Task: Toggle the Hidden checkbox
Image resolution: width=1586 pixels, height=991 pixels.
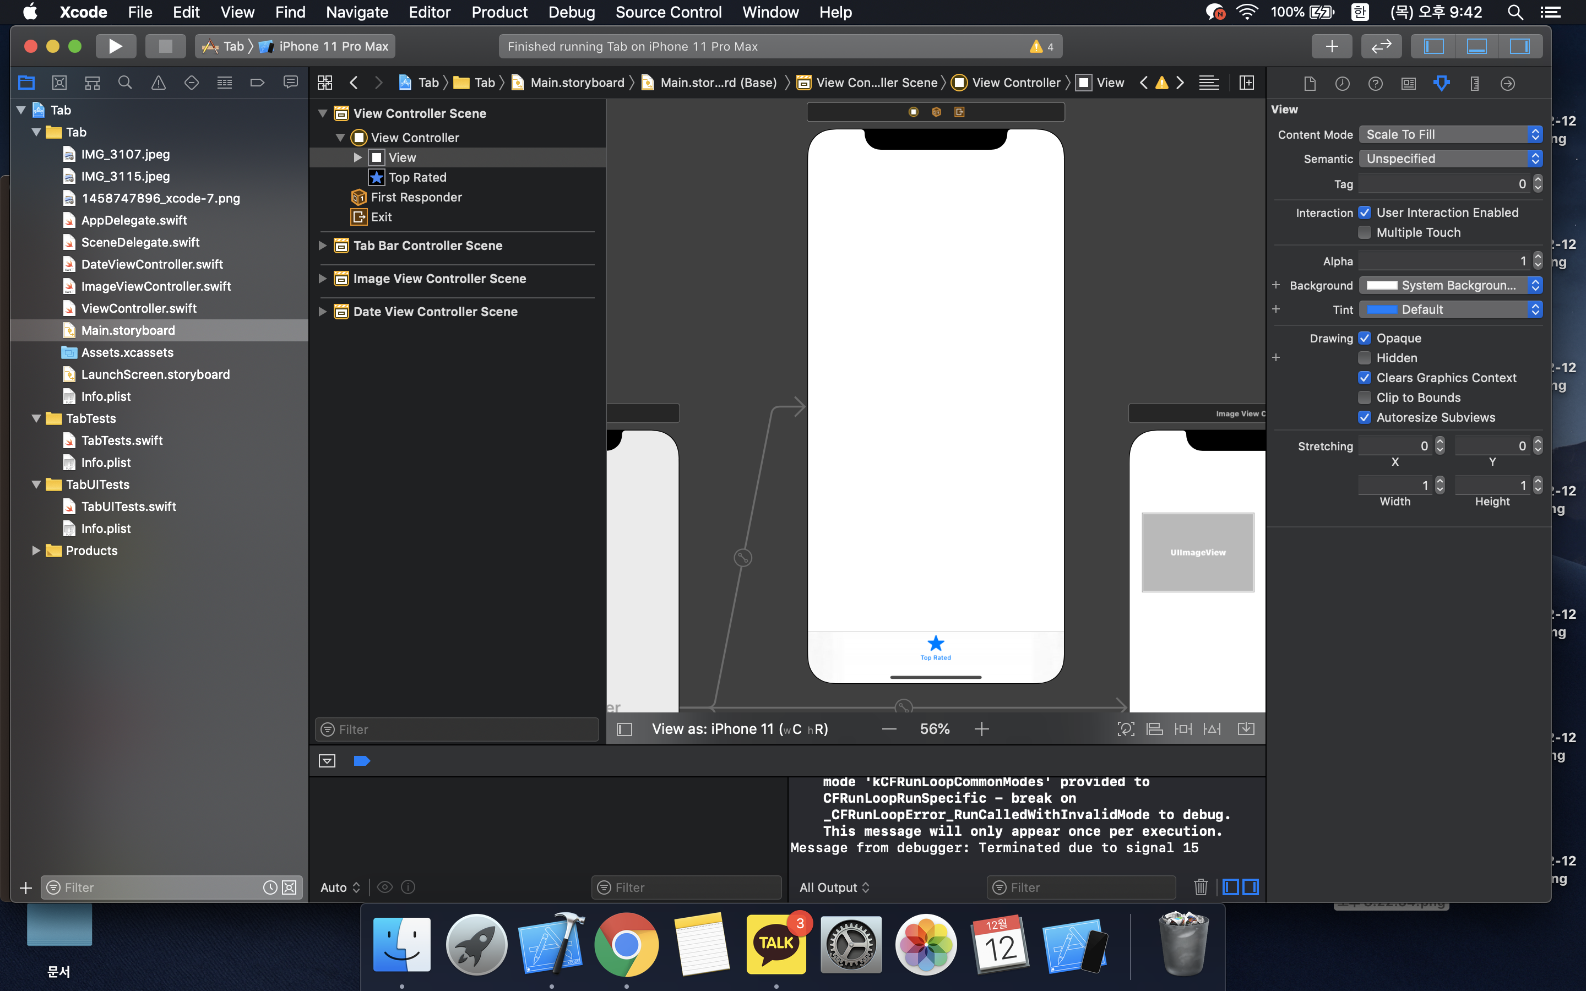Action: (1365, 358)
